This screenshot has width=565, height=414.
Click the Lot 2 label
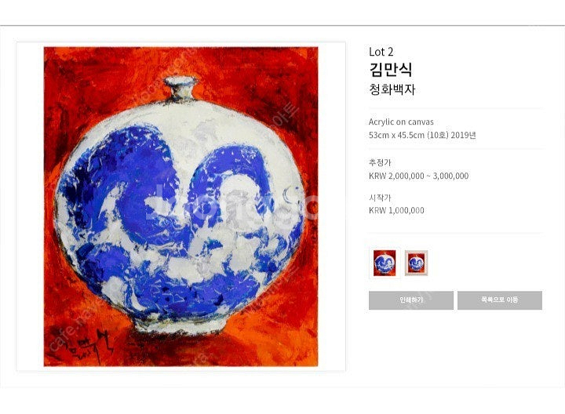tap(381, 52)
